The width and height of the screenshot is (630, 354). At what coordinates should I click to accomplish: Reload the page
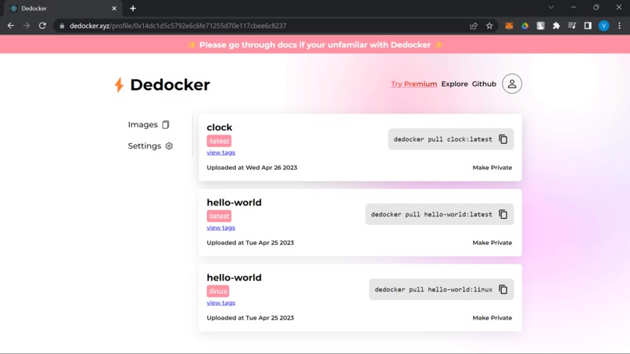pos(42,26)
